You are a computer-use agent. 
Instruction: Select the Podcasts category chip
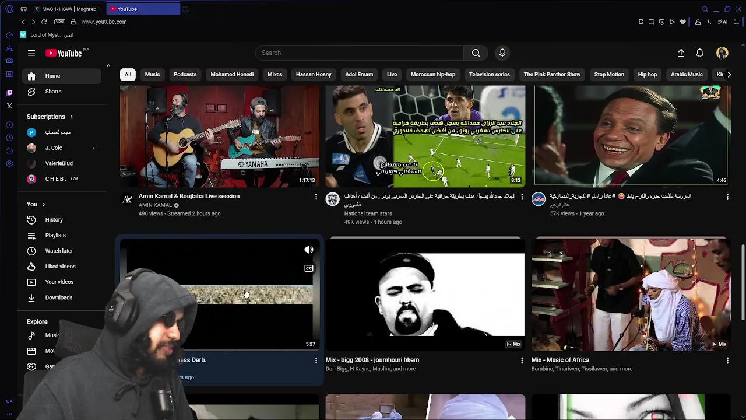(x=185, y=75)
